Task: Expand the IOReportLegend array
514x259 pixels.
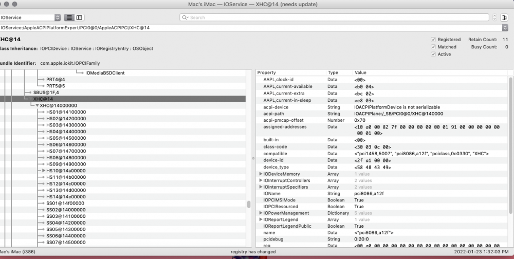Action: point(261,219)
